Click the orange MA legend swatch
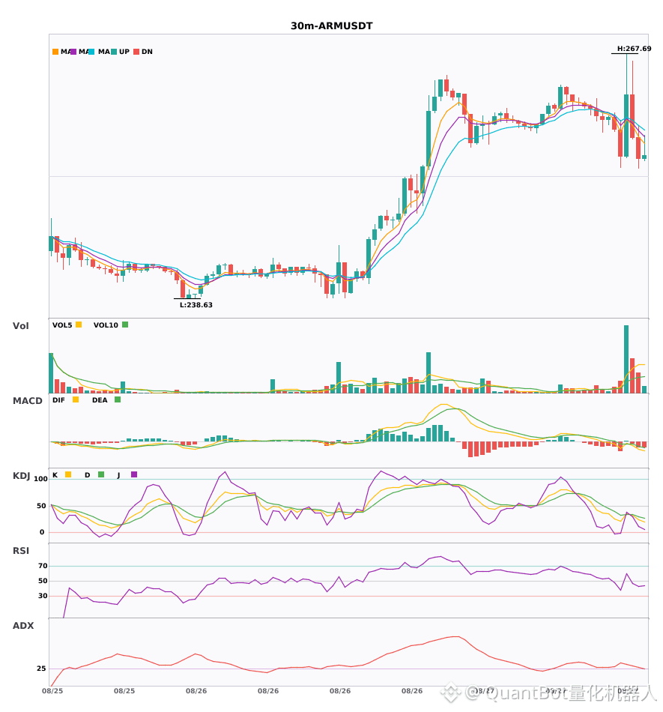 coord(55,52)
